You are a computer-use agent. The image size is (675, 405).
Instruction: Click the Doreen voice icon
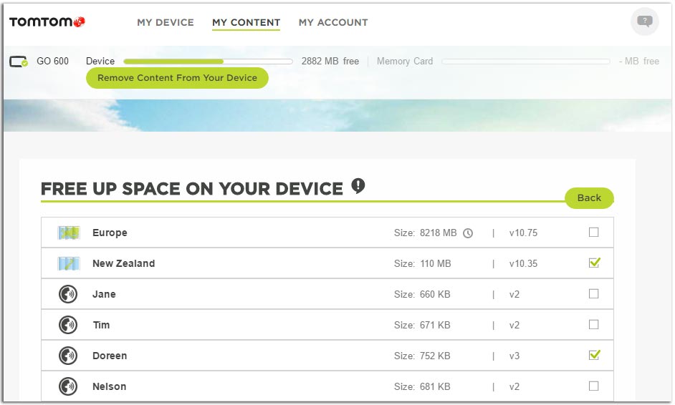point(68,356)
